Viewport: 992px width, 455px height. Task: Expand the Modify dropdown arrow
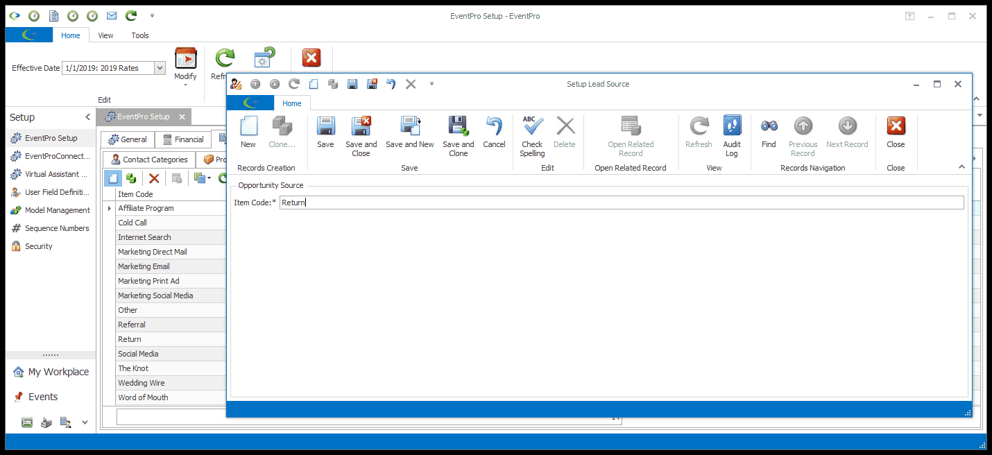tap(185, 85)
